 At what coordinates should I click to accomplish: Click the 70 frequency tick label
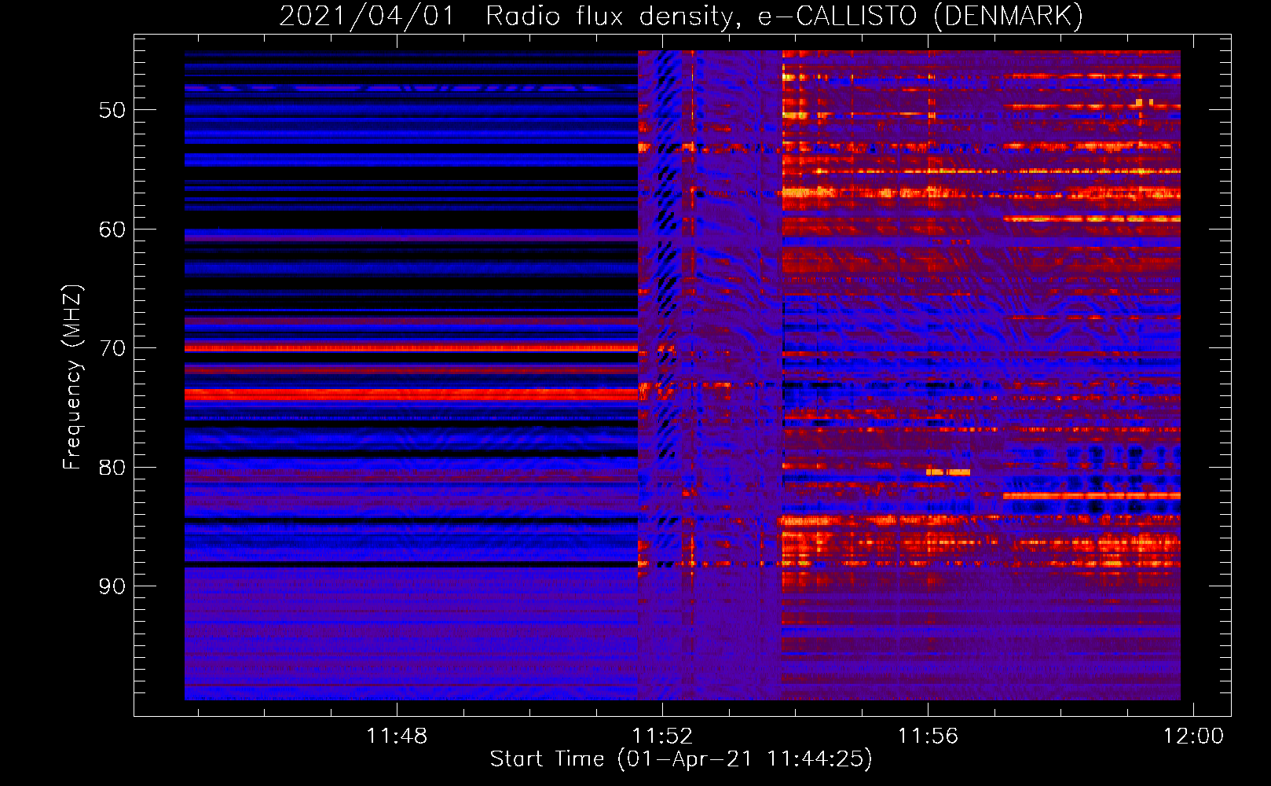[x=112, y=348]
